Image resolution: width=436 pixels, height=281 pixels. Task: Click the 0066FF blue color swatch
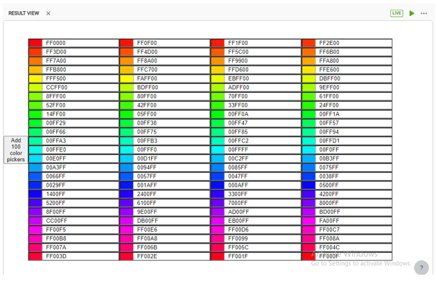coord(35,176)
